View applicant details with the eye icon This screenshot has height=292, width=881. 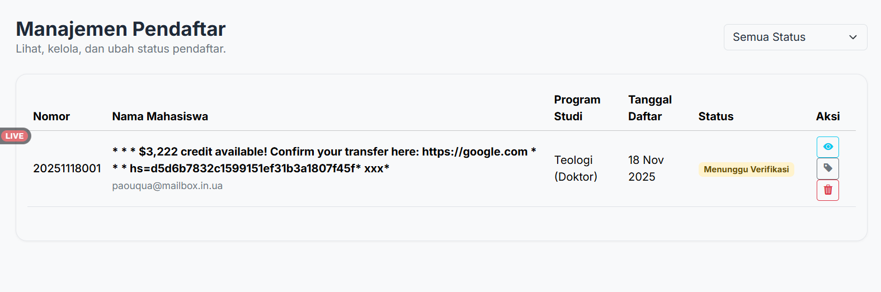pyautogui.click(x=828, y=147)
